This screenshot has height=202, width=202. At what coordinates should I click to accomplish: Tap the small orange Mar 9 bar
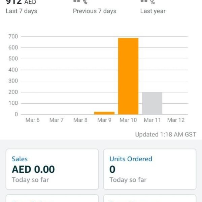(104, 113)
